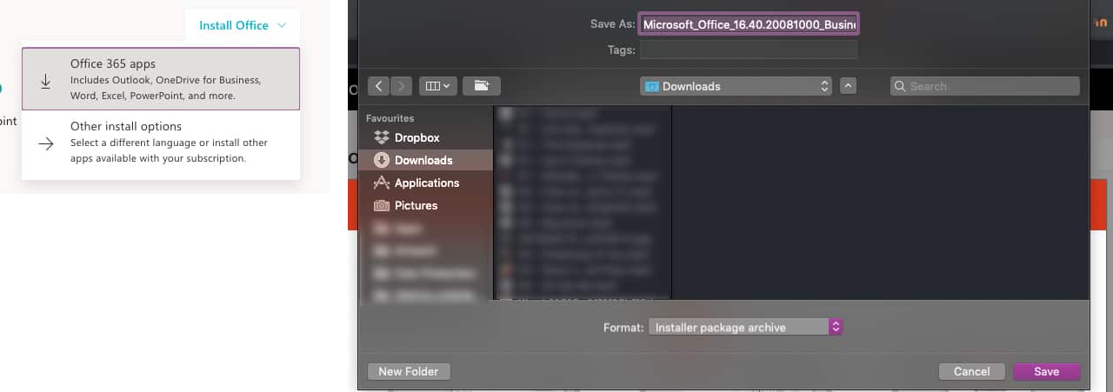Click into the Tags input field
Viewport: 1113px width, 392px height.
click(748, 50)
